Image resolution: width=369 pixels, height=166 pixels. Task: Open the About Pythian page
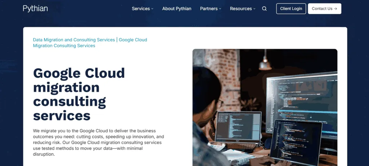coord(177,9)
